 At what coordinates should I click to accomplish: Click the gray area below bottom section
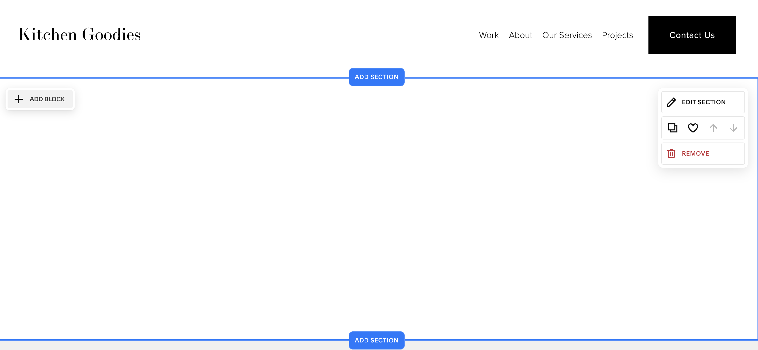click(177, 346)
